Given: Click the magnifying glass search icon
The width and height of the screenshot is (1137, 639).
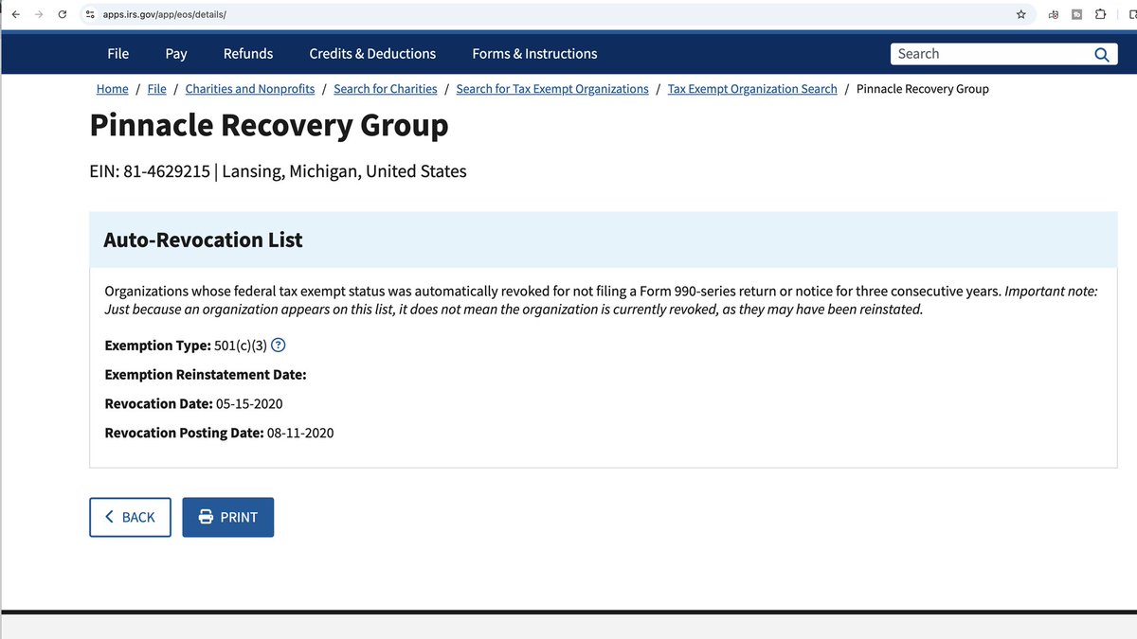Looking at the screenshot, I should pyautogui.click(x=1101, y=55).
